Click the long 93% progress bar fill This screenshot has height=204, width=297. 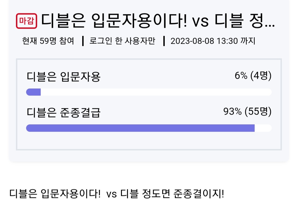click(x=140, y=128)
